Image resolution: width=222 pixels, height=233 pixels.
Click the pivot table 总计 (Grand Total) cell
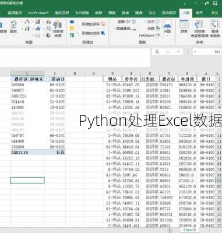[x=55, y=153]
